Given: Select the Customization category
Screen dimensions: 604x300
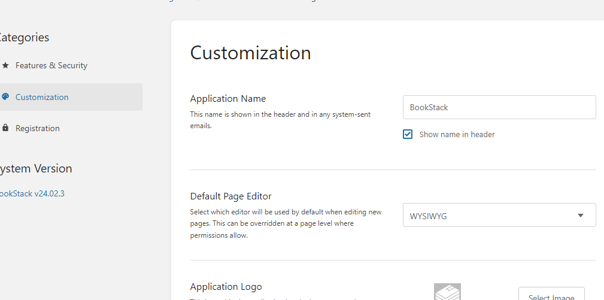Looking at the screenshot, I should 70,97.
